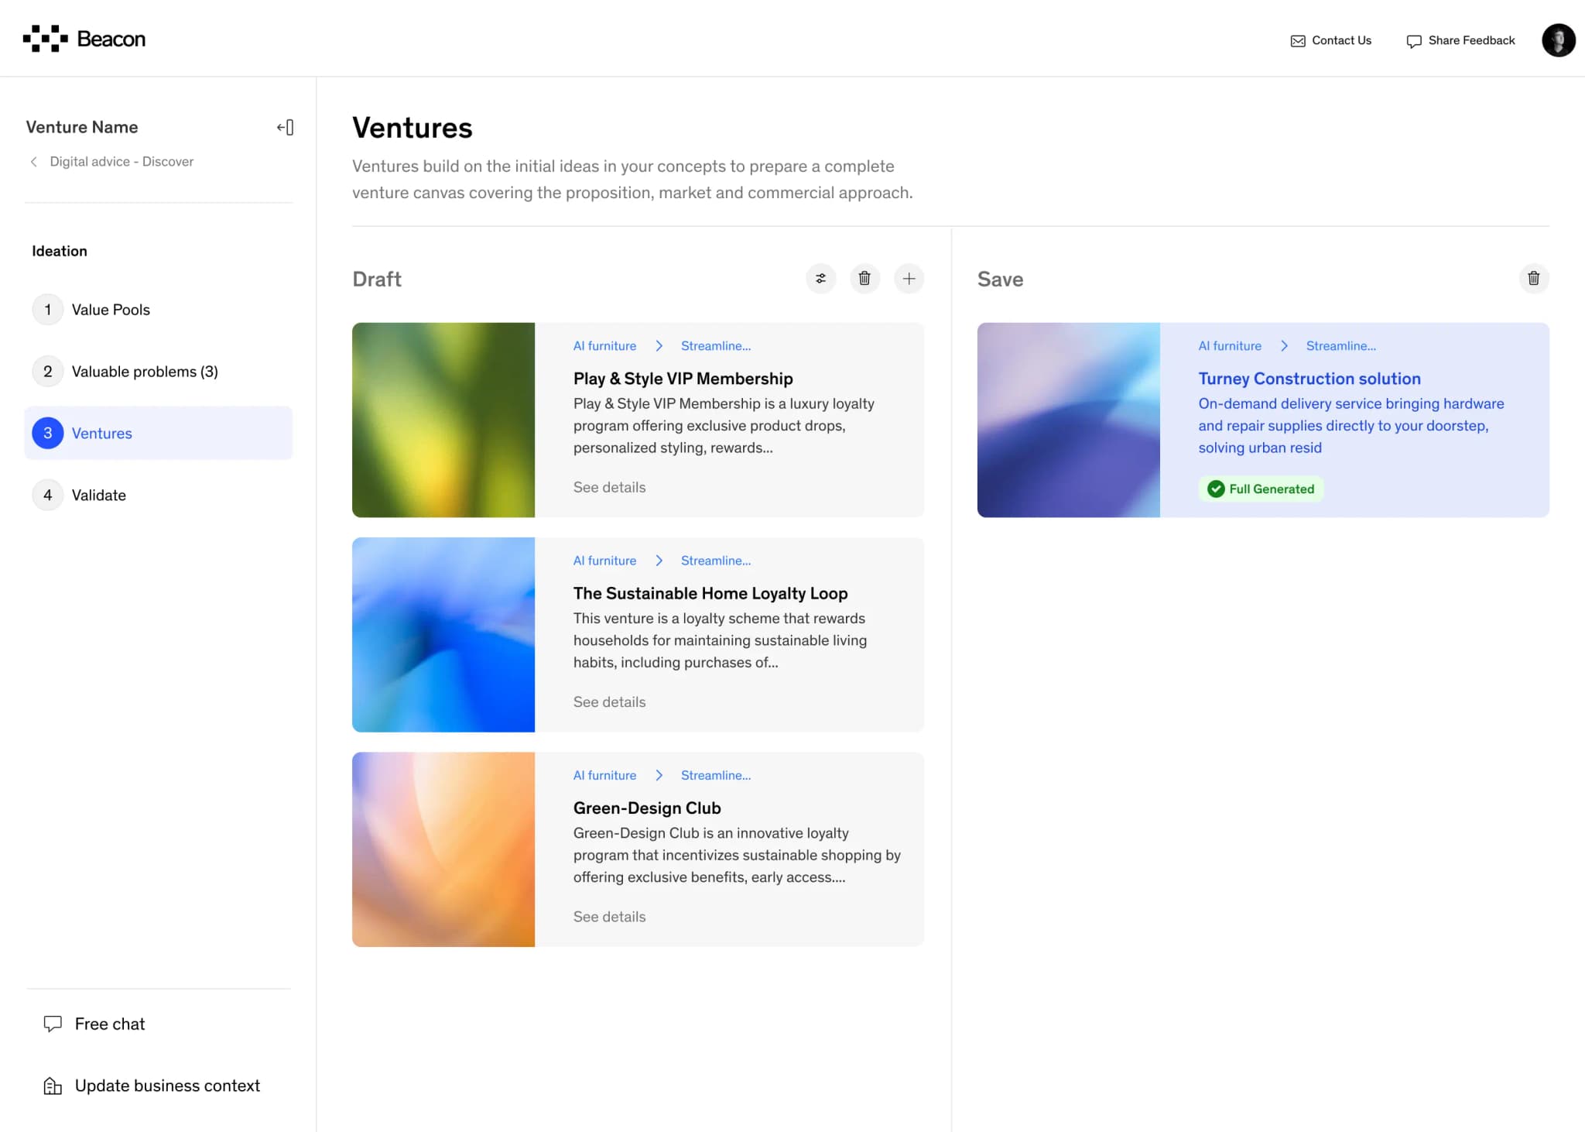Click AI furniture breadcrumb on Play & Style card
The width and height of the screenshot is (1585, 1132).
coord(604,346)
